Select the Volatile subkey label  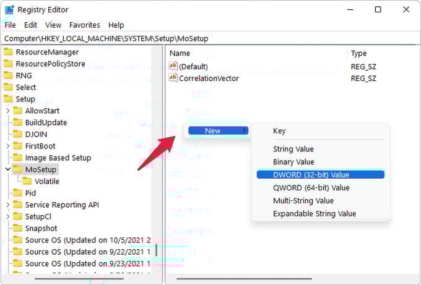pos(47,181)
